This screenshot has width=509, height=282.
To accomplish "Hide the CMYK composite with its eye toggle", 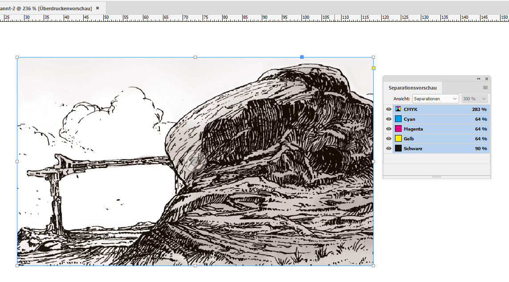I will 388,109.
